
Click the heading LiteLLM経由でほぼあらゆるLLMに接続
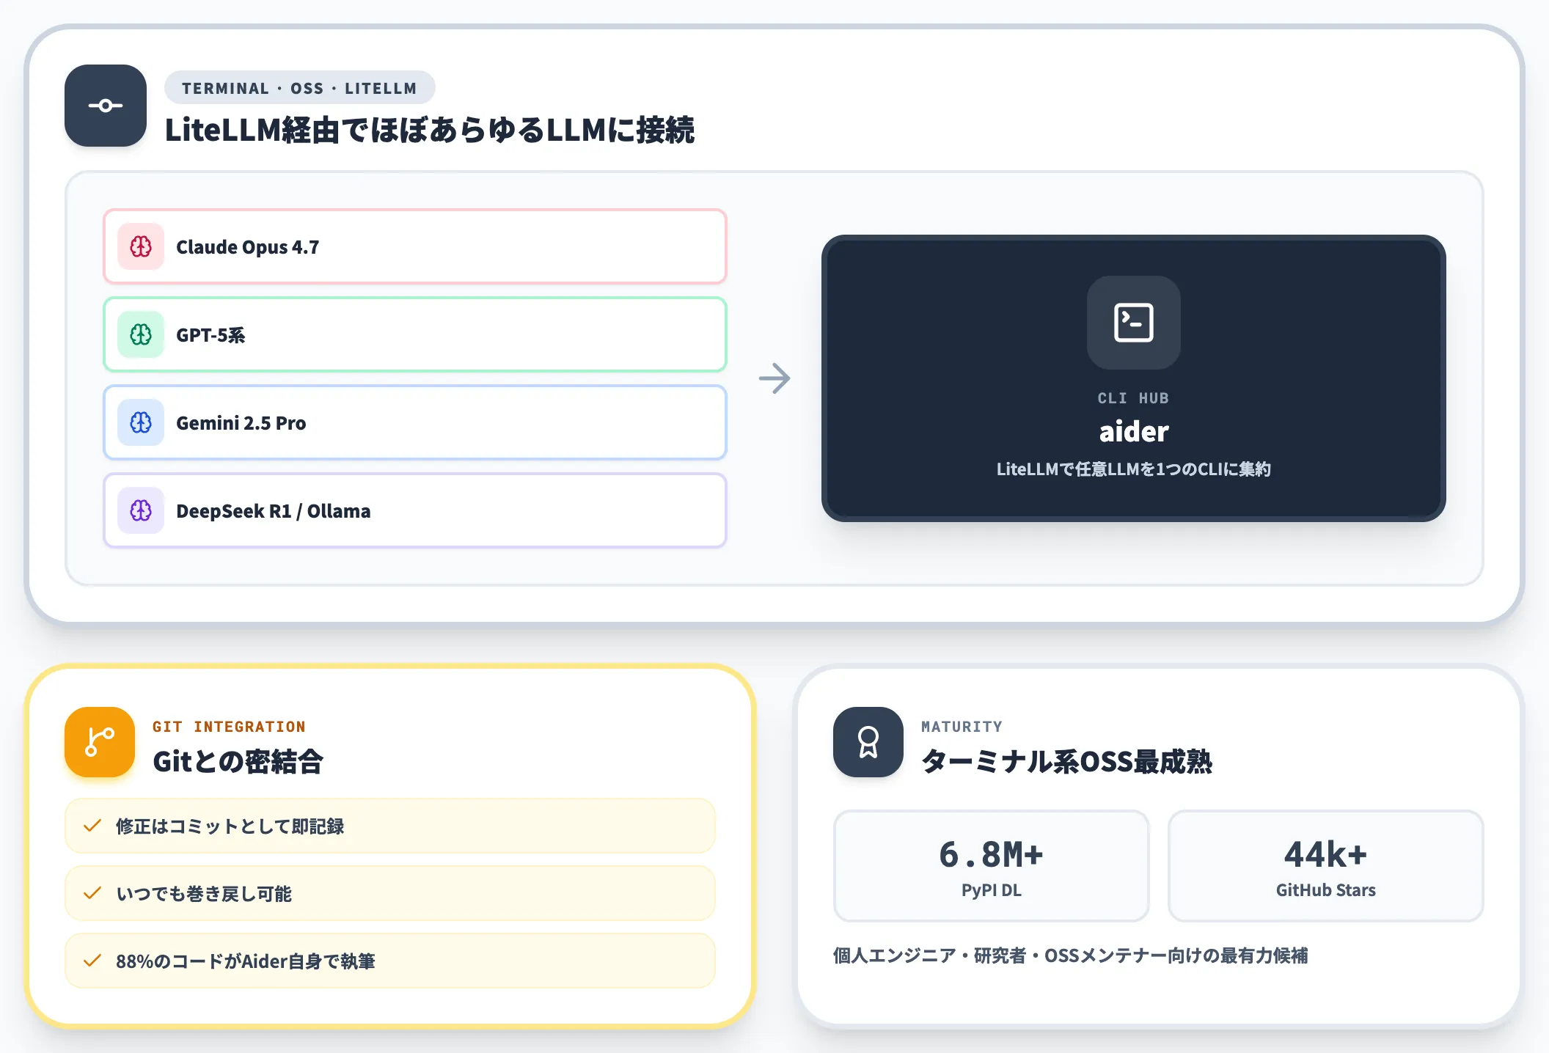point(429,130)
